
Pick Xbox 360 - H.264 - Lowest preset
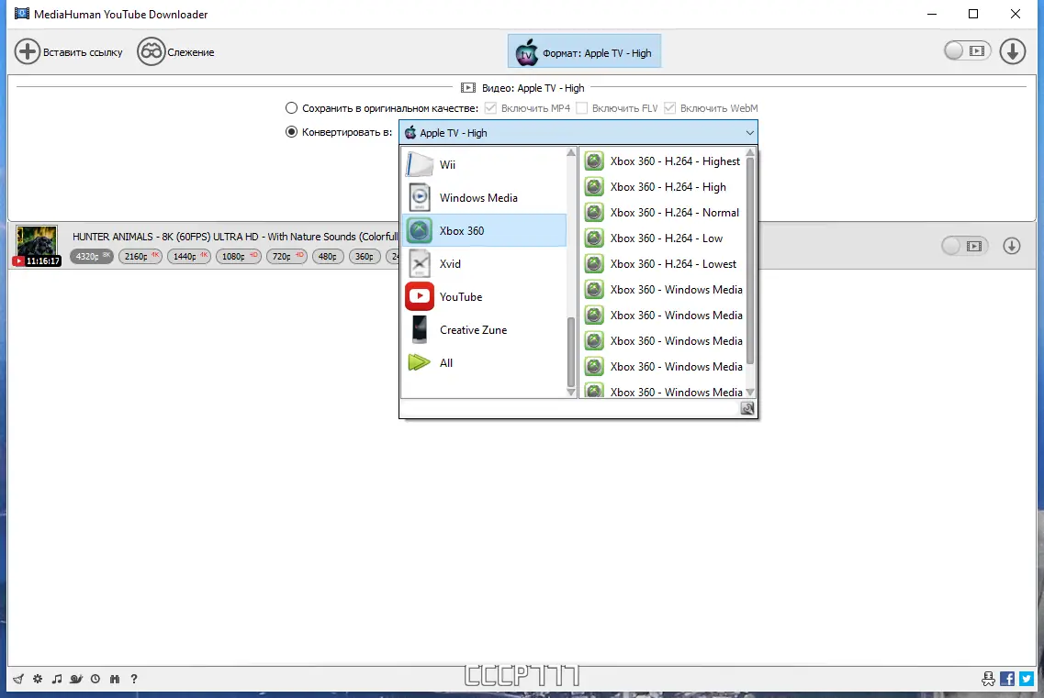tap(663, 263)
